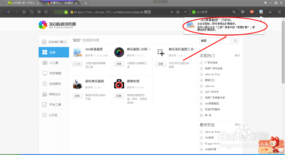Screen dimensions: 285x155
Task: Click the 360官网 verified badge in address bar
Action: point(61,12)
